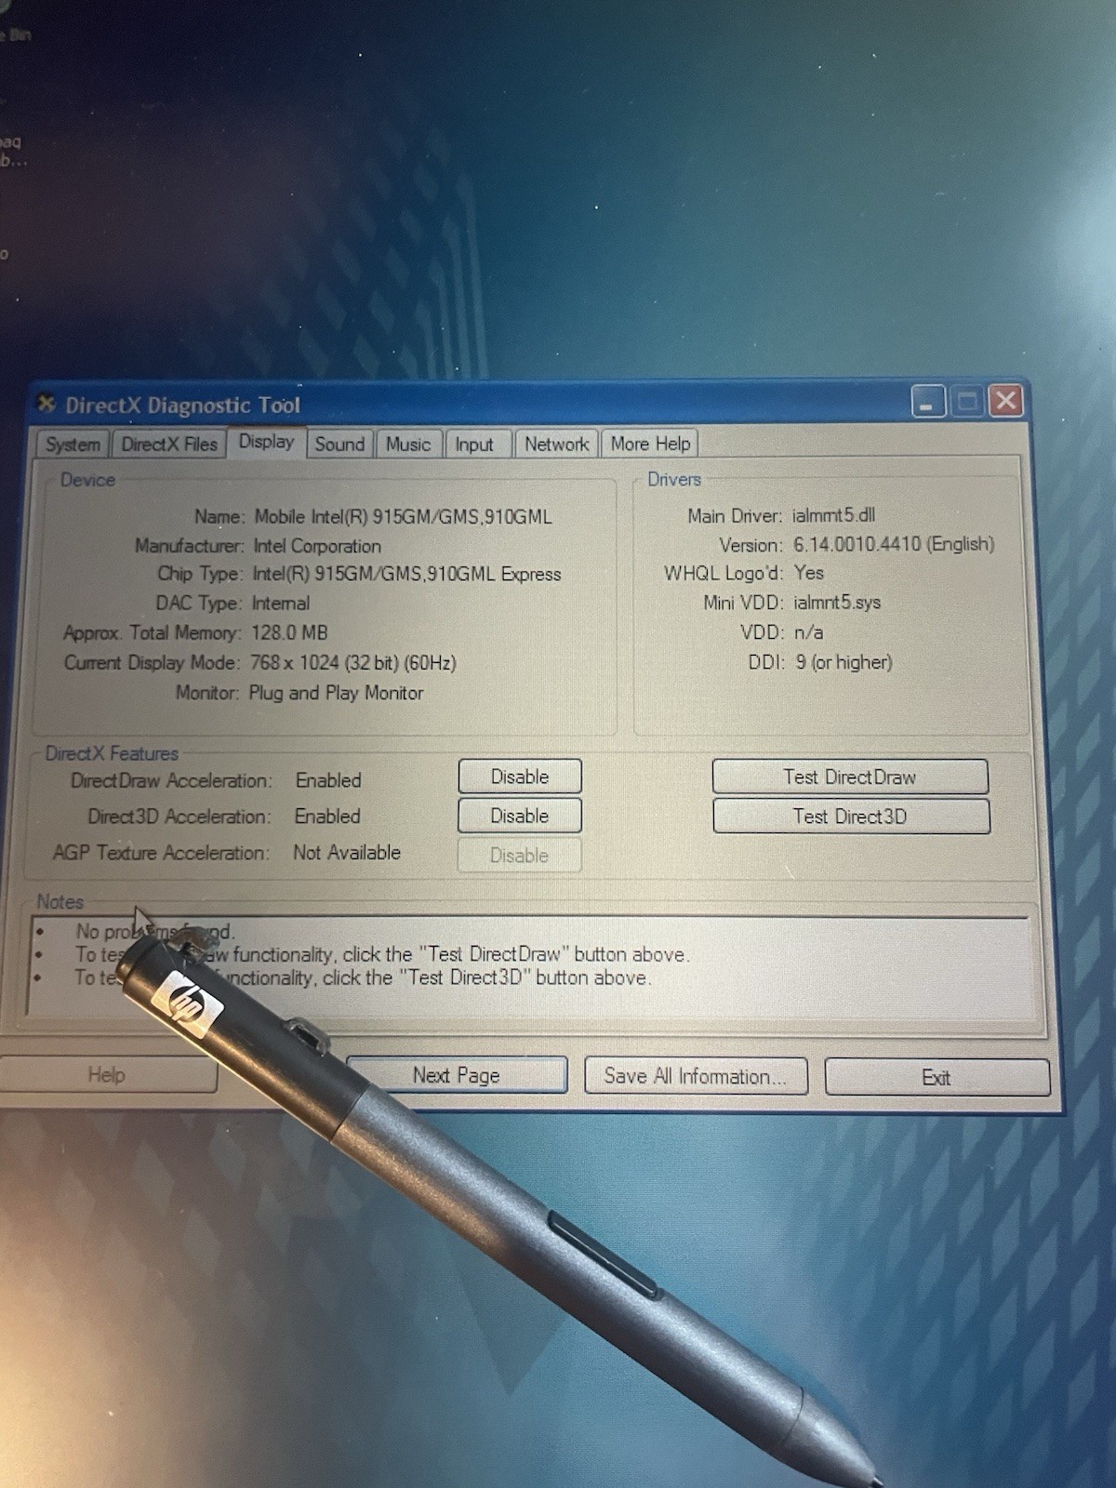
Task: Open the Sound tab
Action: [339, 444]
